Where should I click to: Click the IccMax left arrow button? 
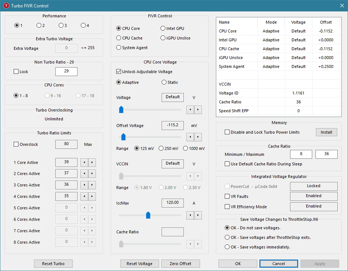tap(190, 215)
